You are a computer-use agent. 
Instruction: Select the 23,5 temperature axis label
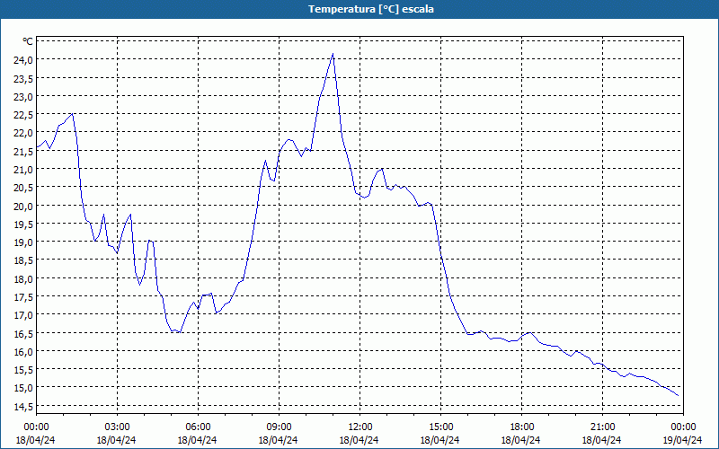point(24,78)
